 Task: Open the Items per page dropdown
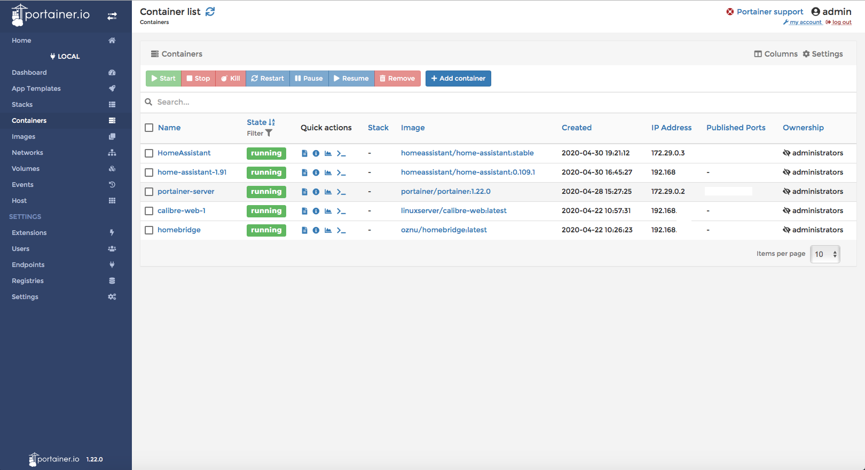(x=825, y=254)
